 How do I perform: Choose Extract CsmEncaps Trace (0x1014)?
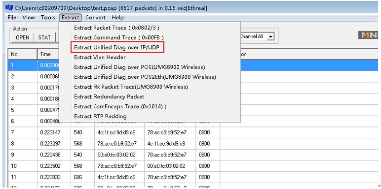coord(120,106)
